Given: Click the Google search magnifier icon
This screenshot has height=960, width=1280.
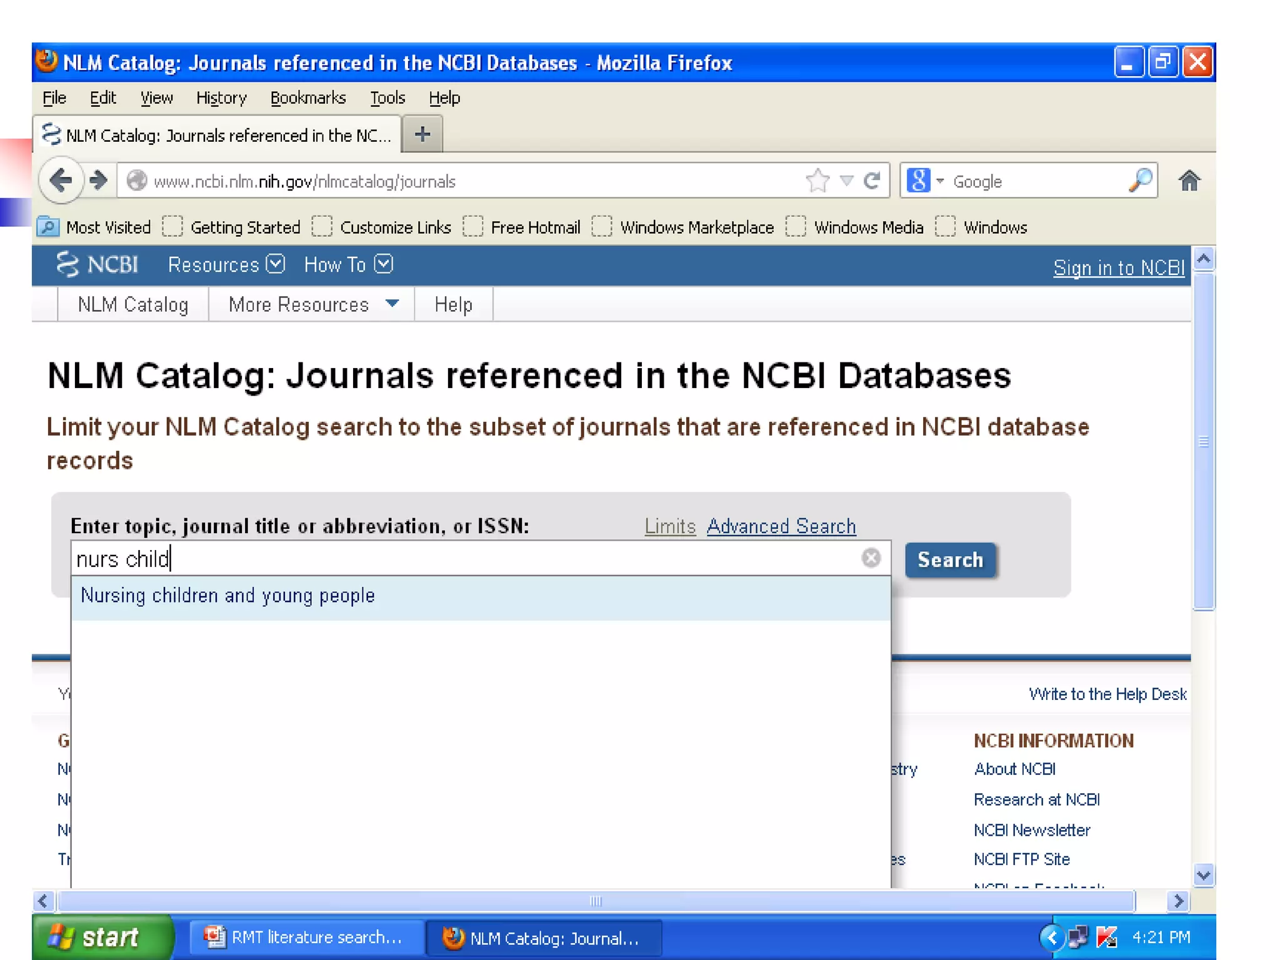Looking at the screenshot, I should [1141, 181].
